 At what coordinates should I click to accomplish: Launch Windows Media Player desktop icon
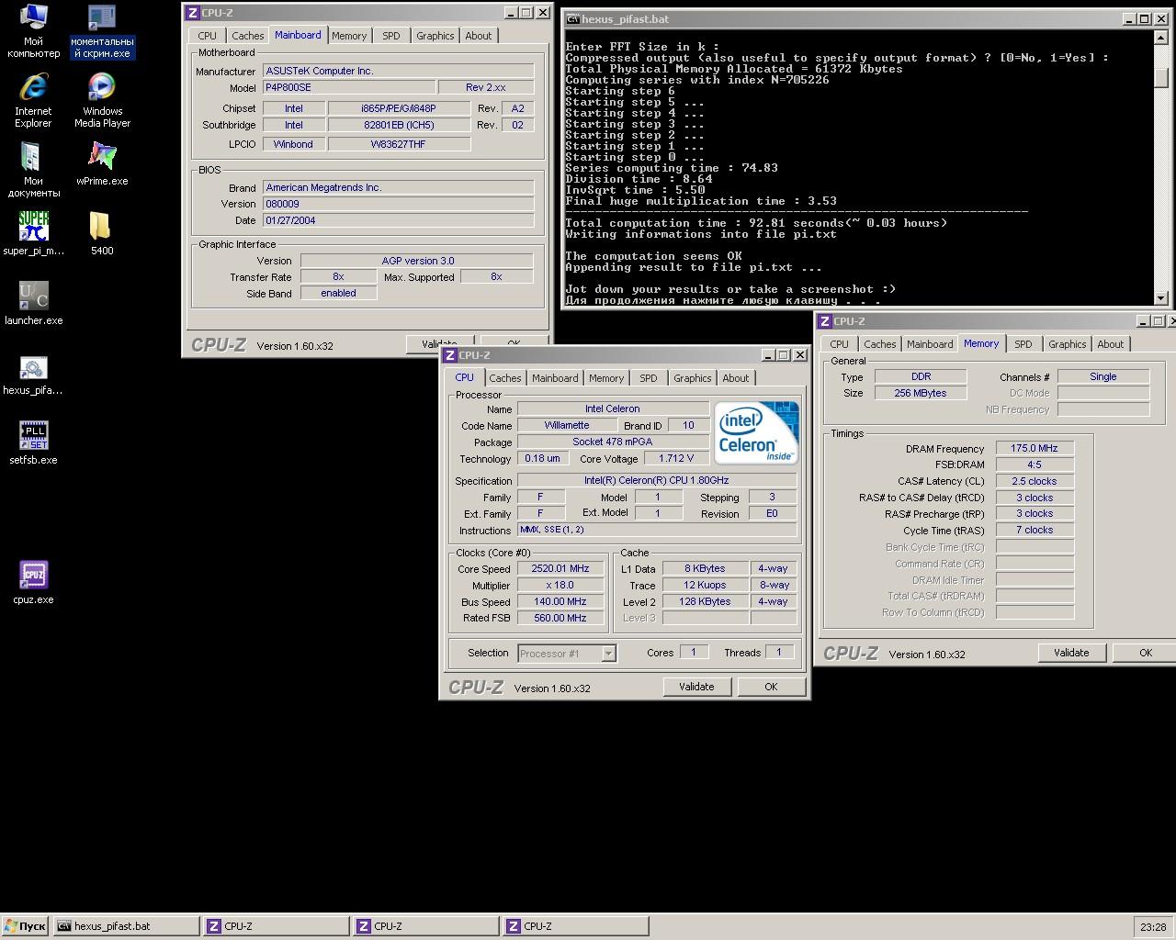point(102,100)
